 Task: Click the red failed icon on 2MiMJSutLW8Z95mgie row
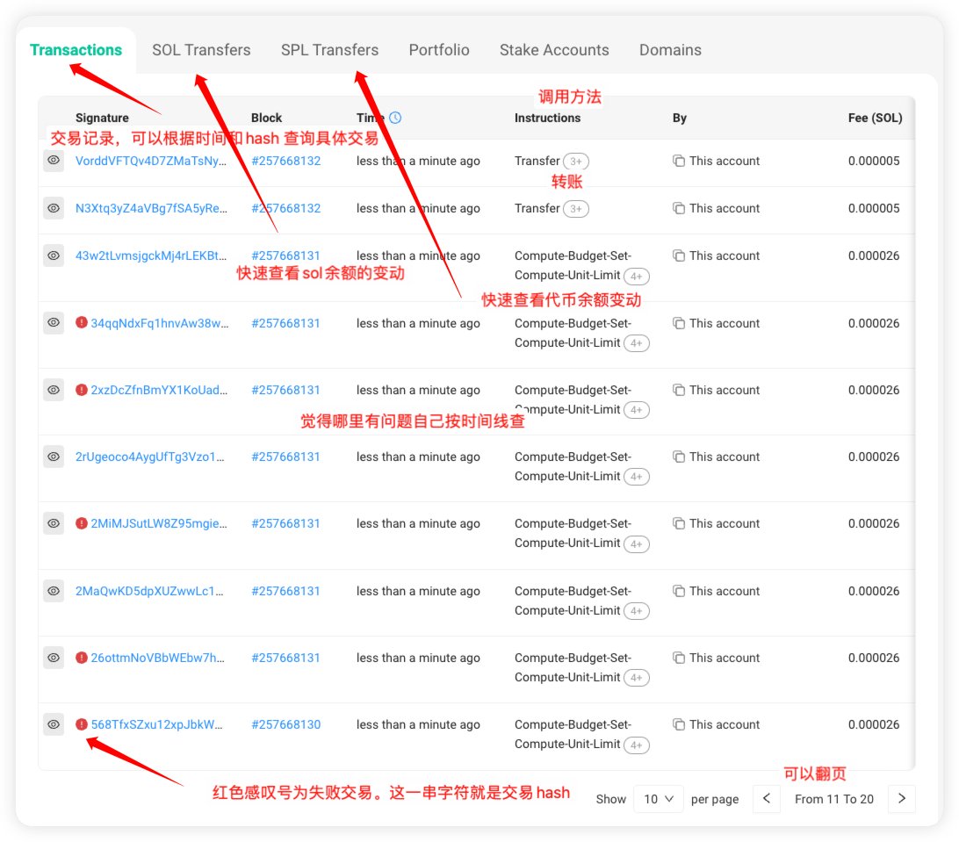[x=81, y=523]
